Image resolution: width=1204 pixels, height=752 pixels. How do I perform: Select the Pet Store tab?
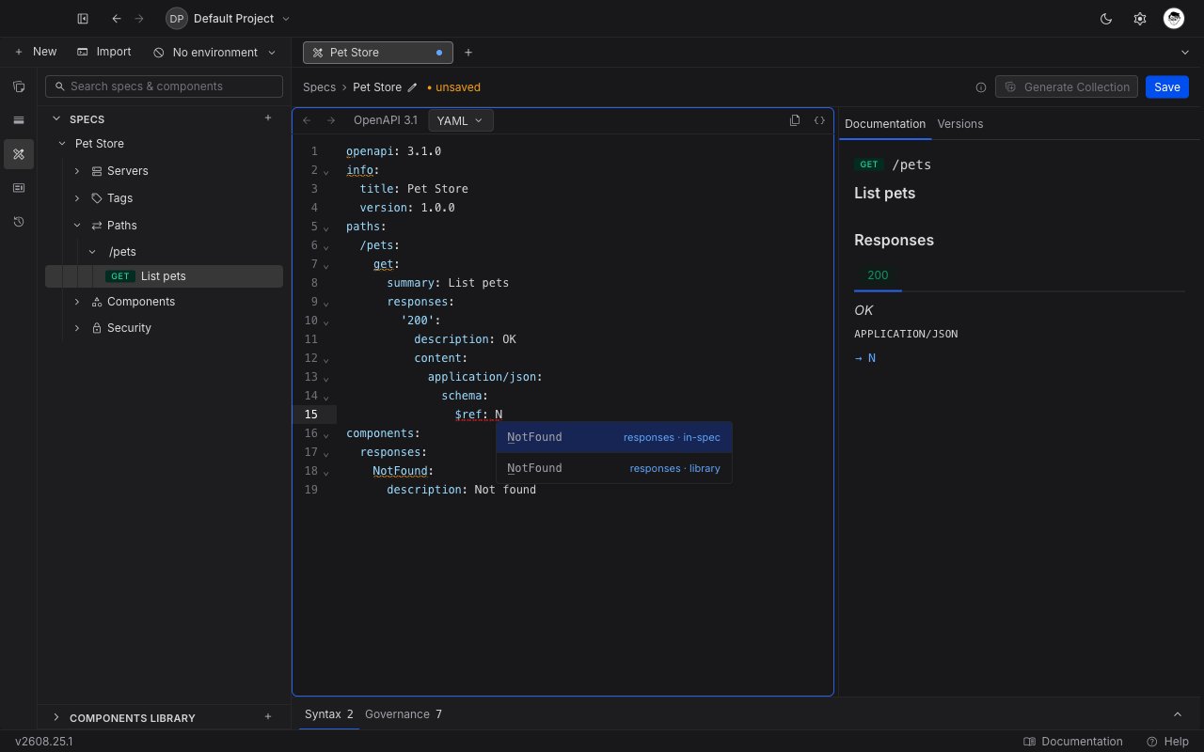click(378, 53)
